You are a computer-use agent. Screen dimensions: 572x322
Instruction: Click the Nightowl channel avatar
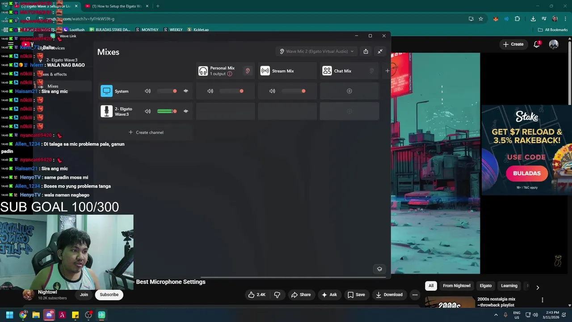(x=29, y=294)
